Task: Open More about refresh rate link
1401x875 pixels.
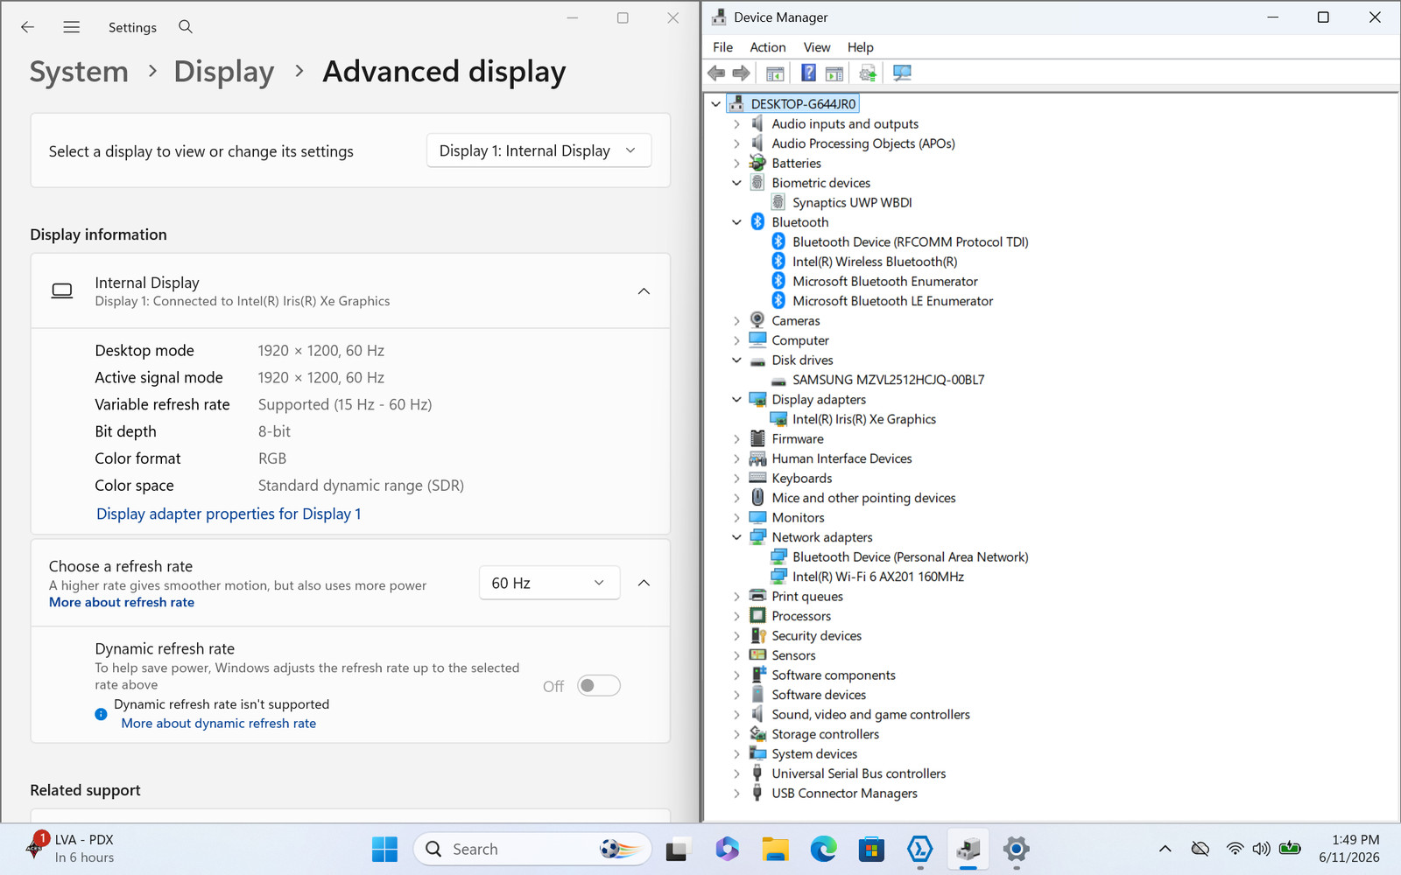Action: 122,602
